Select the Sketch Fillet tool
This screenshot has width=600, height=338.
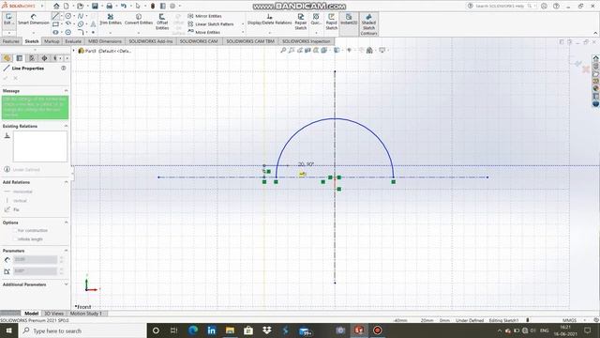click(x=81, y=32)
